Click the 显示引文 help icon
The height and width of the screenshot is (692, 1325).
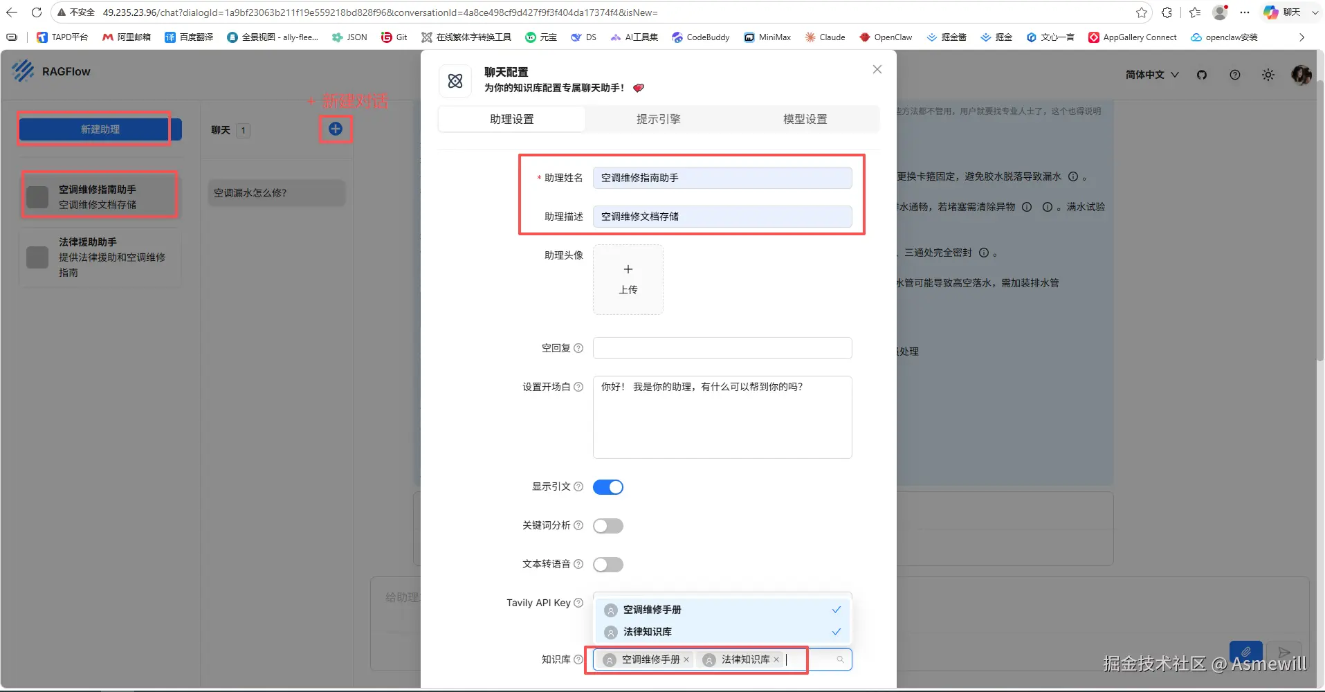click(x=578, y=486)
